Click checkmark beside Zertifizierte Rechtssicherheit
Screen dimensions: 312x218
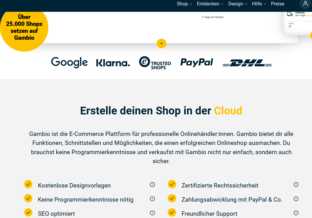tap(172, 184)
